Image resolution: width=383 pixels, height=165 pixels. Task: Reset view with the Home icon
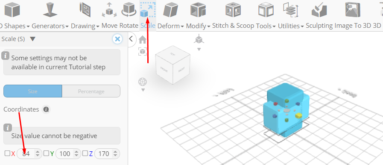point(143,40)
